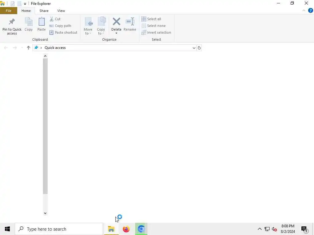Click the navigation pane scroll down arrow
This screenshot has width=314, height=235.
45,213
